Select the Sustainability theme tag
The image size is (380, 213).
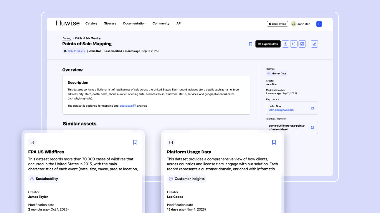44,179
